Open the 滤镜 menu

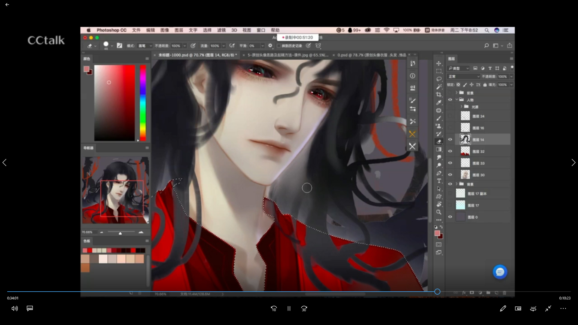tap(222, 30)
